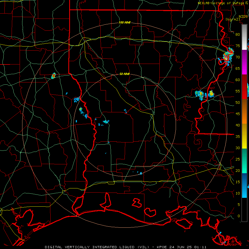Click the [kg/m2] units label
This screenshot has width=249, height=249.
point(233,19)
